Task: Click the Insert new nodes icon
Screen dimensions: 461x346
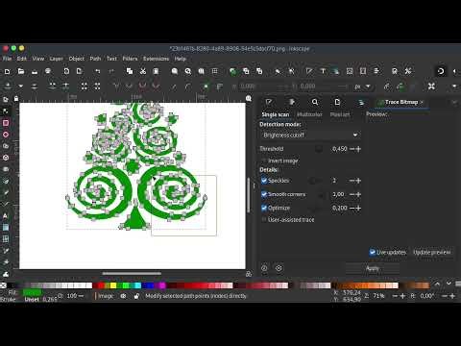Action: coord(8,86)
